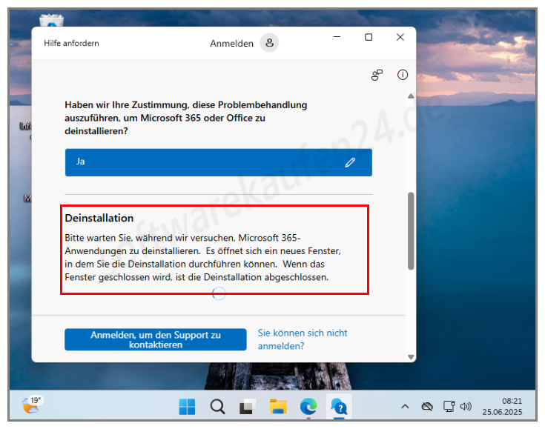
Task: Open the feedback chat icon
Action: (x=377, y=75)
